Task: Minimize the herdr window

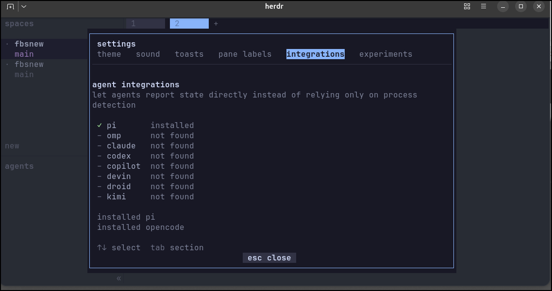Action: tap(502, 6)
